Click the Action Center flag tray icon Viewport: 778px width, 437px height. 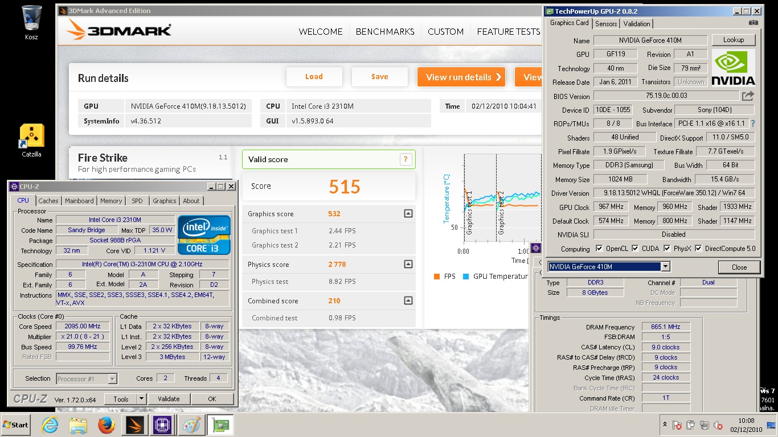click(677, 425)
